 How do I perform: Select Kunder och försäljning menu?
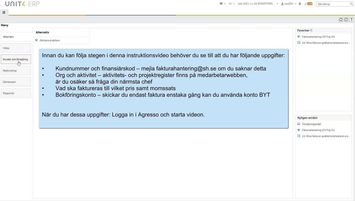(16, 59)
